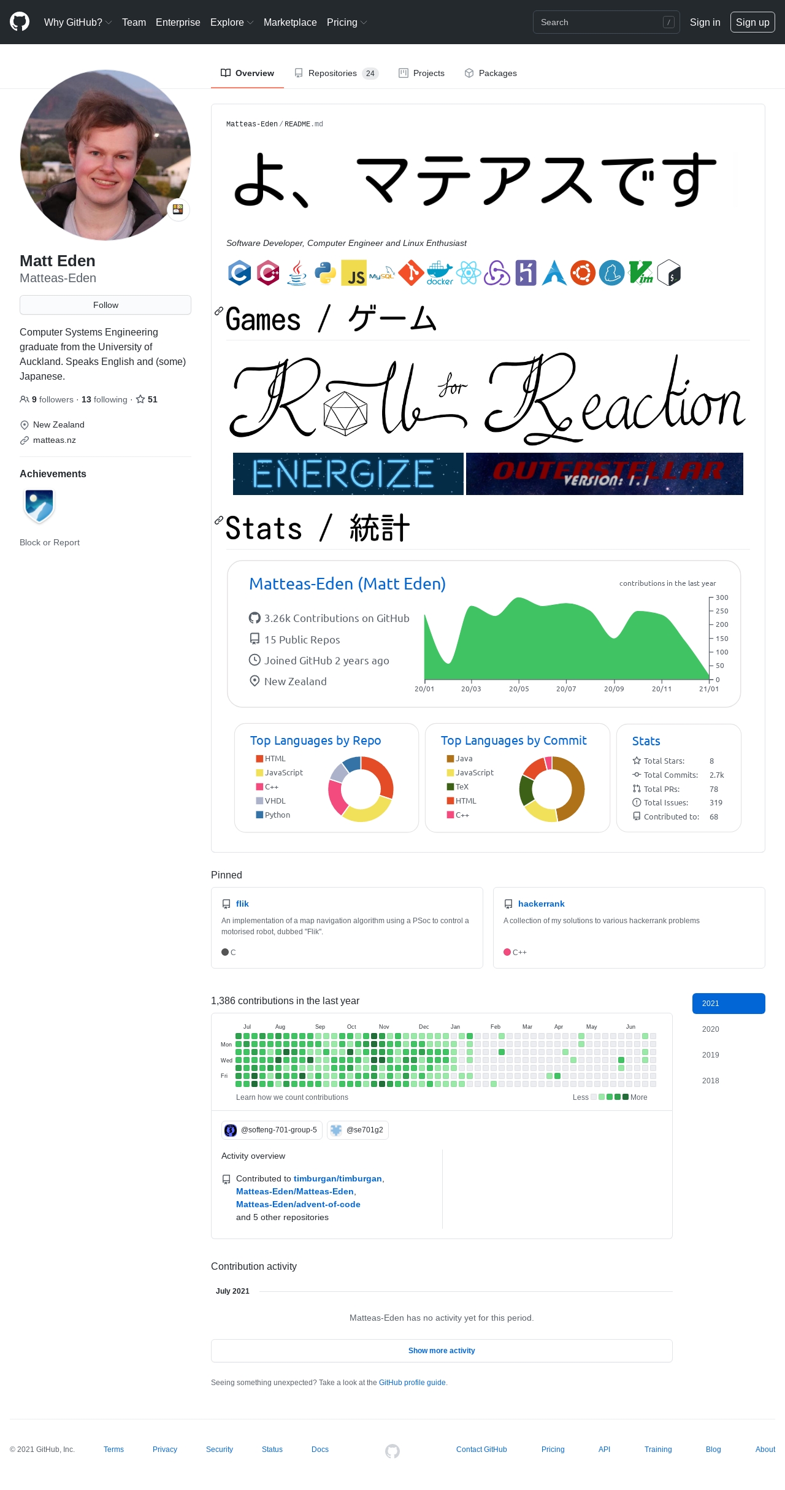Screen dimensions: 785x1490
Task: Click the Git logo icon
Action: point(411,273)
